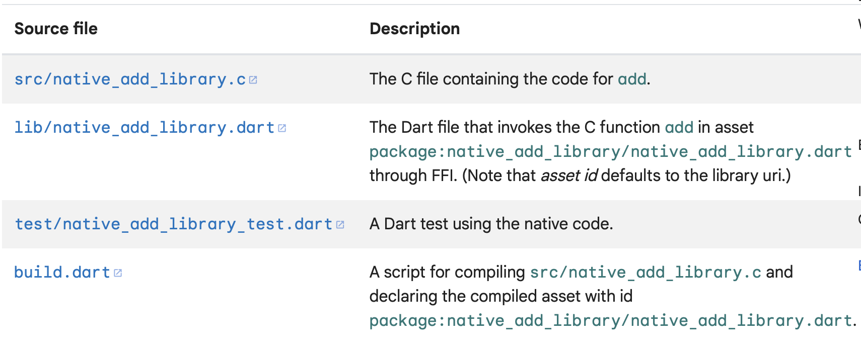Click 'add' code in the Dart file description

coord(679,127)
